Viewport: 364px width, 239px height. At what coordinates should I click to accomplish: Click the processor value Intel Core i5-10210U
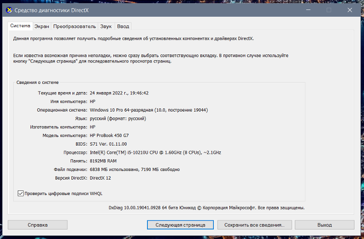155,152
